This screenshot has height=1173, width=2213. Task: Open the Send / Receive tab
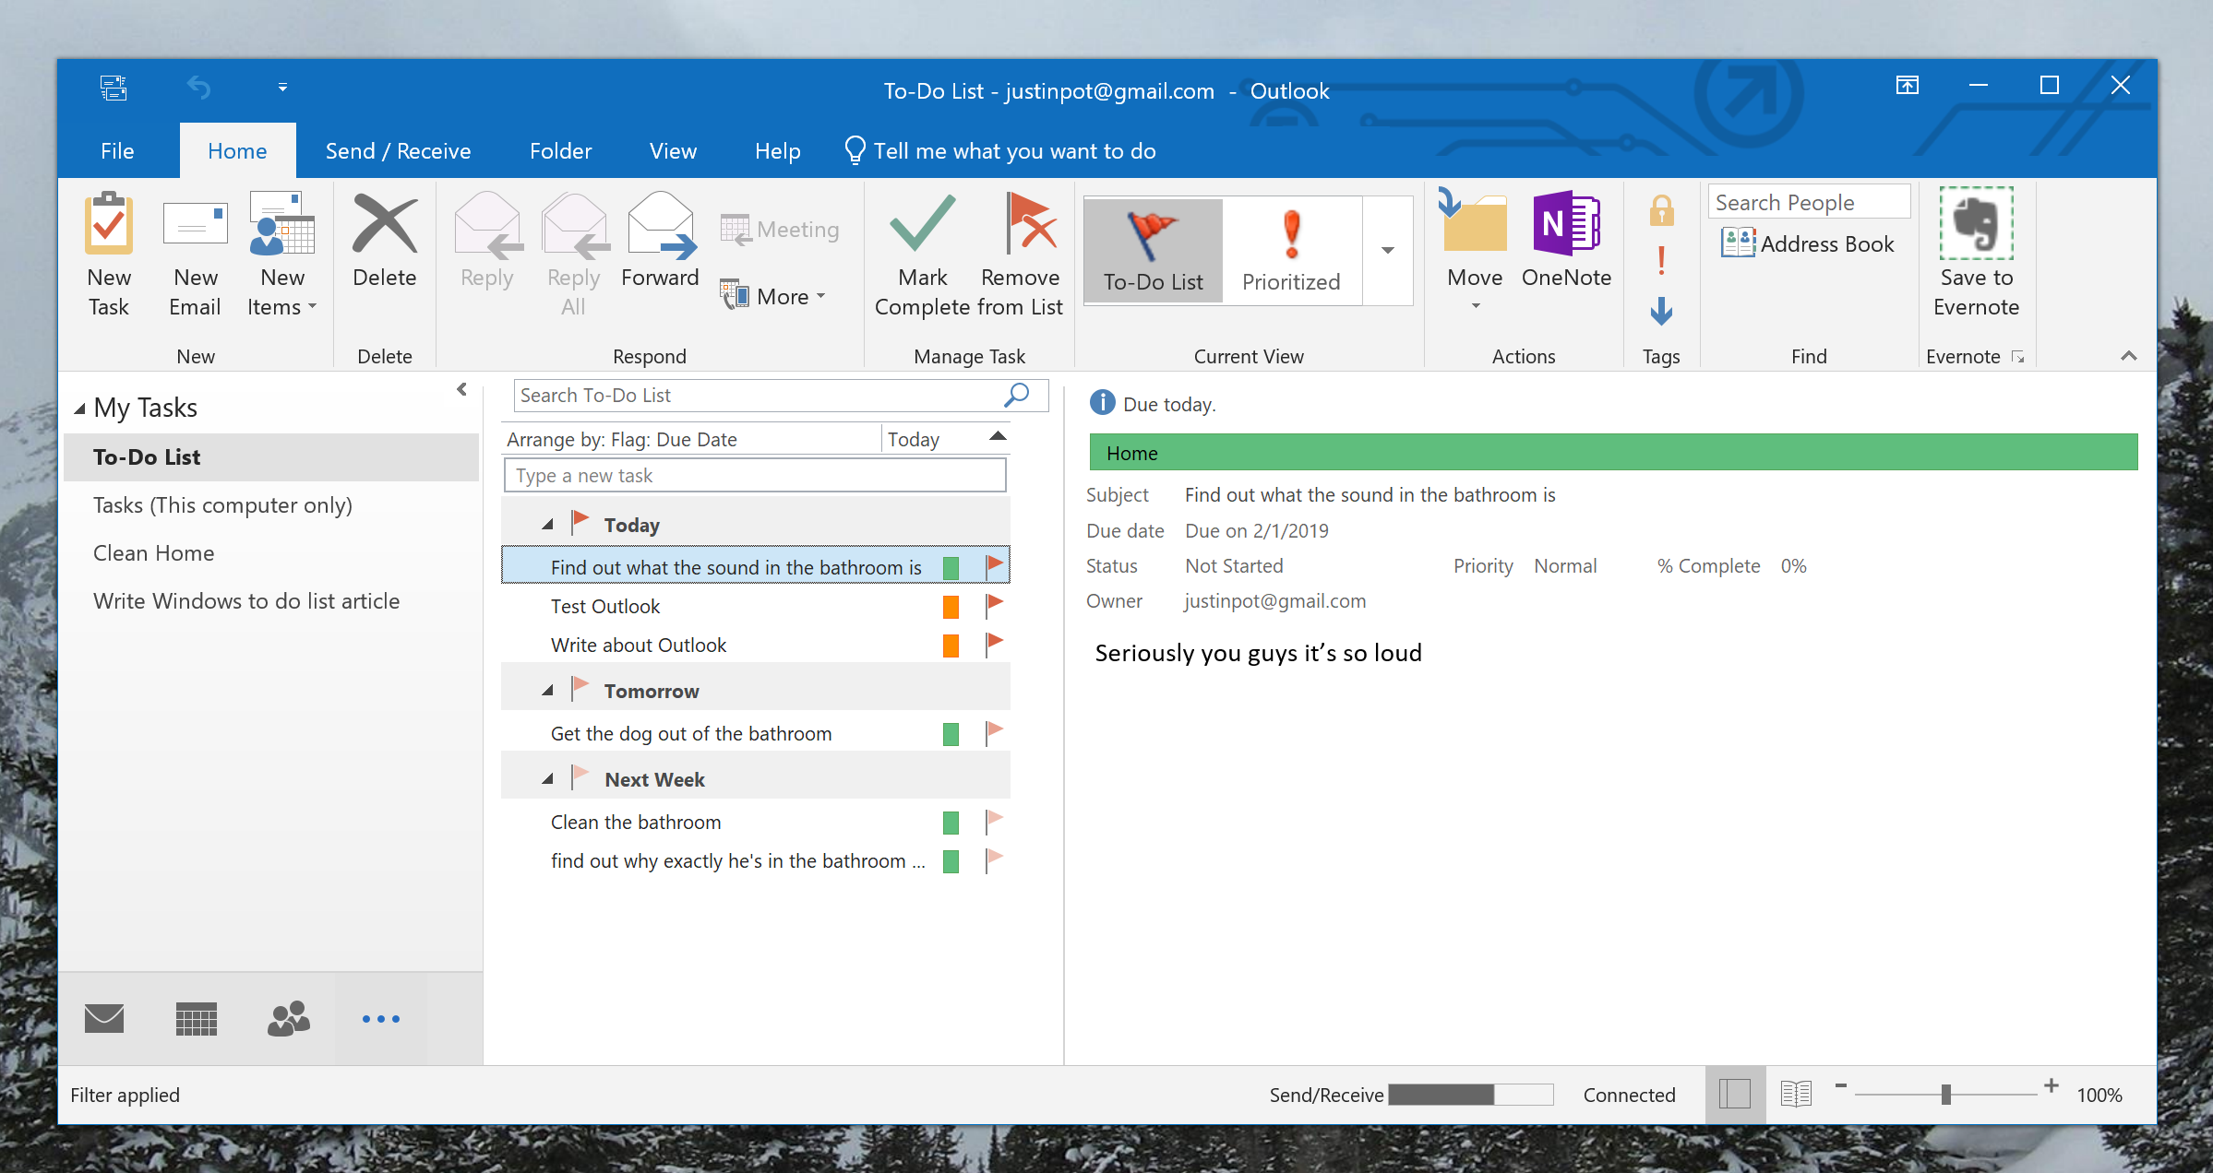398,151
